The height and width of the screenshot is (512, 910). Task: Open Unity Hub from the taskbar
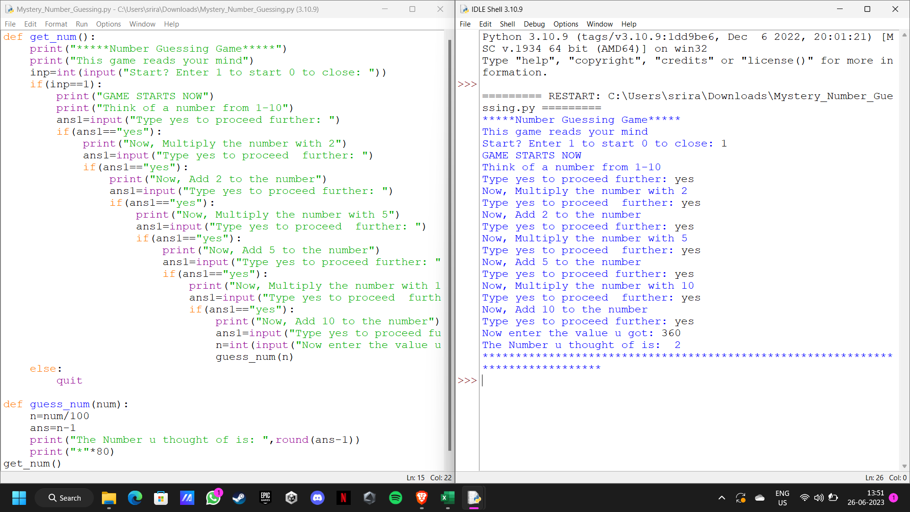pos(369,498)
